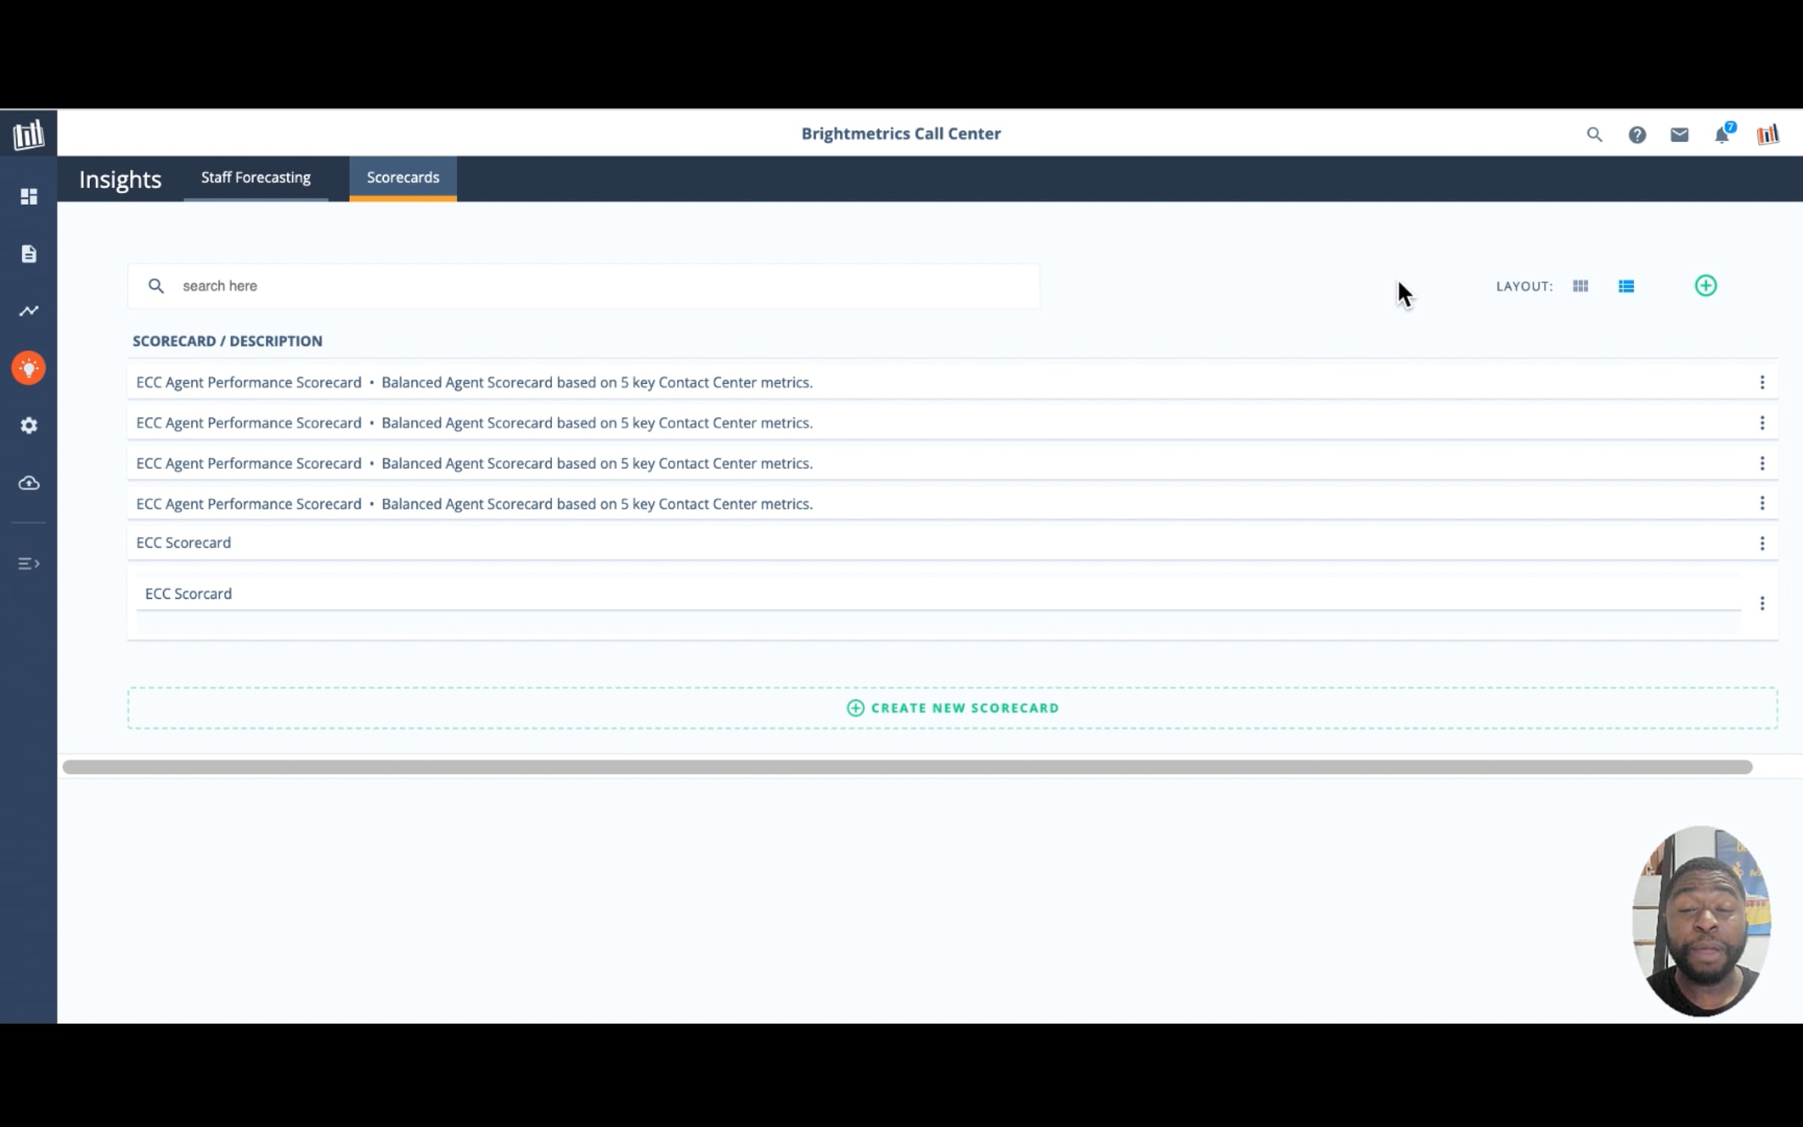Expand the sidebar menu arrow
This screenshot has height=1127, width=1803.
[x=29, y=563]
